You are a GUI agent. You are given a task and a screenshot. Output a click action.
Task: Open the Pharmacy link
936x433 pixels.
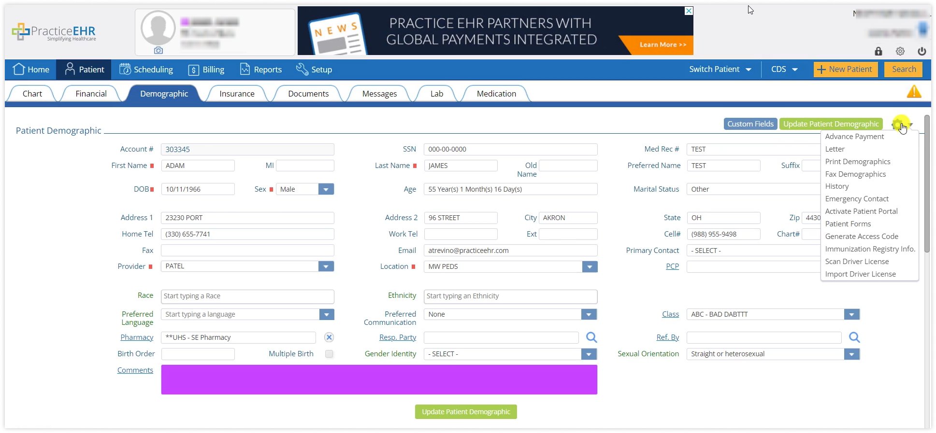click(x=137, y=337)
